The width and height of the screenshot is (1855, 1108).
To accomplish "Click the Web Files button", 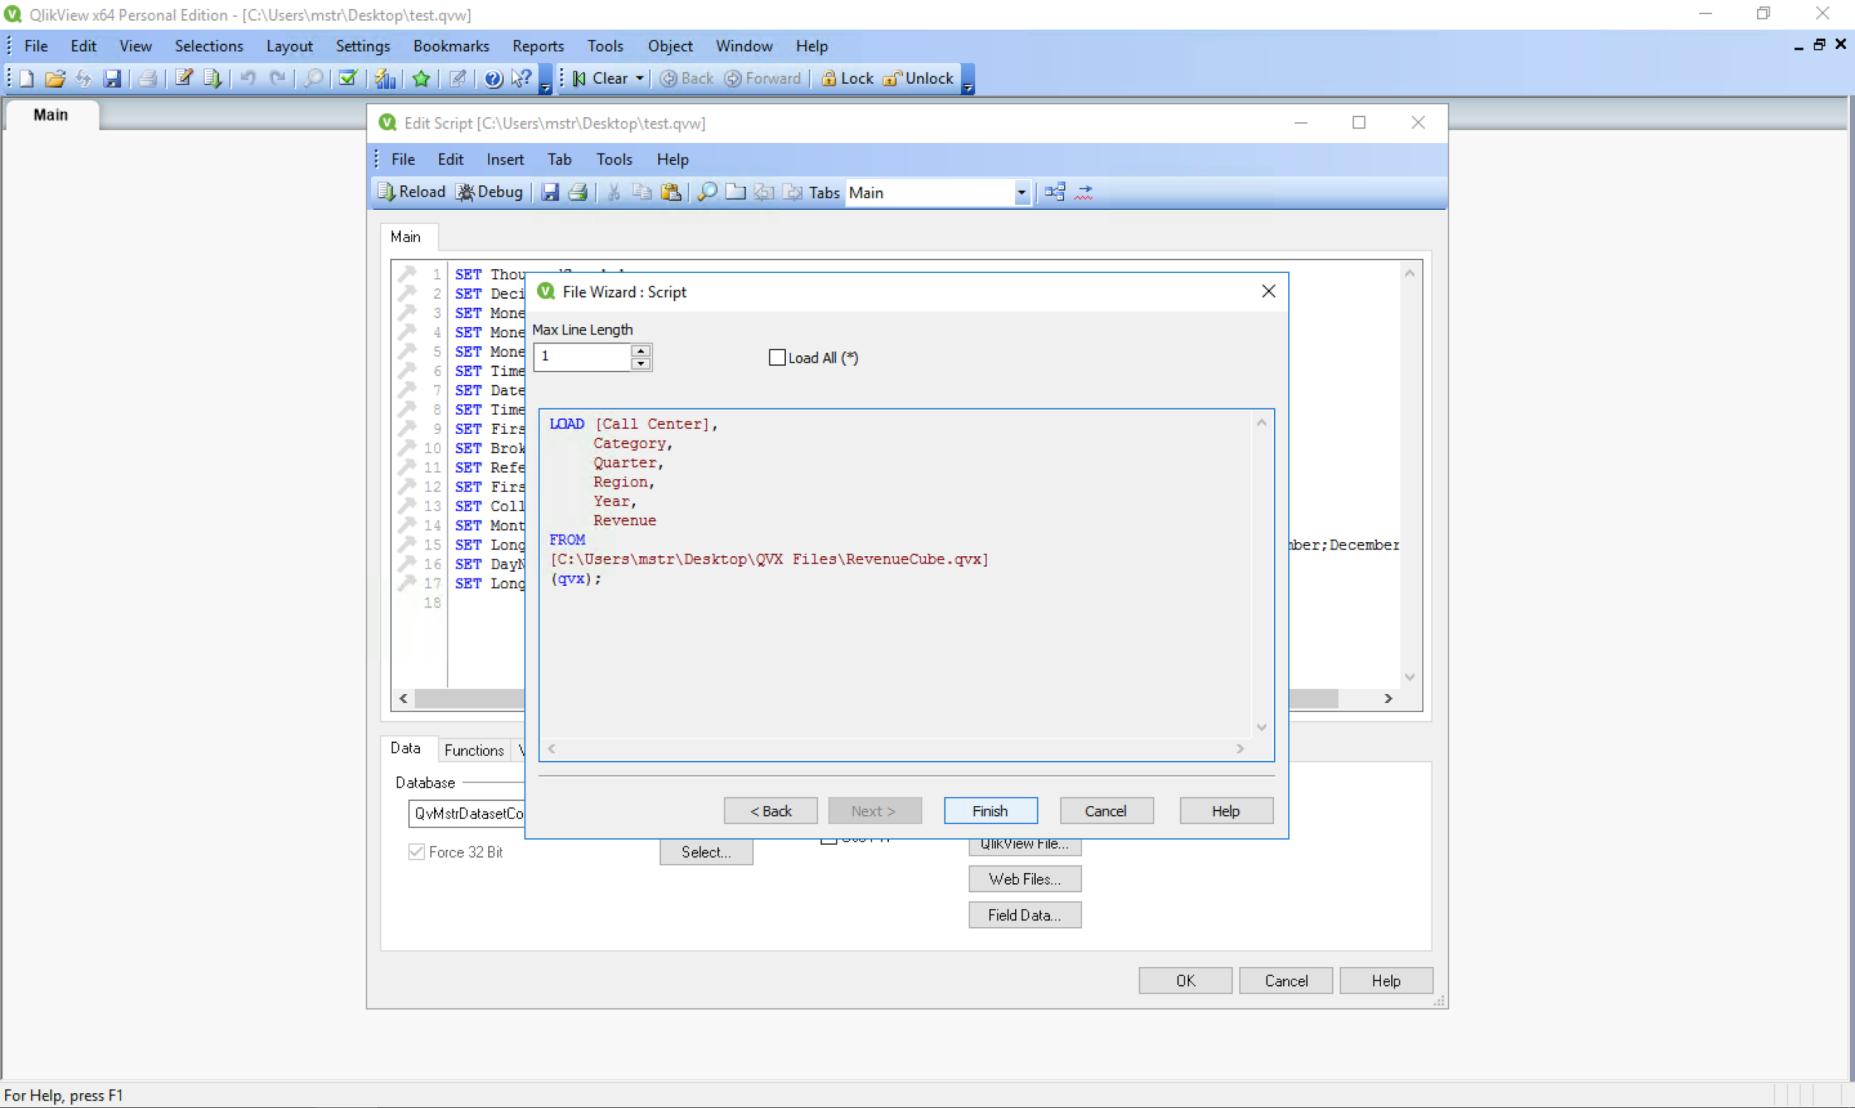I will [x=1024, y=879].
